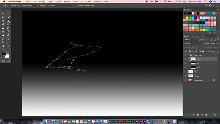Click the foreground color box
The height and width of the screenshot is (124, 220).
pos(4,54)
